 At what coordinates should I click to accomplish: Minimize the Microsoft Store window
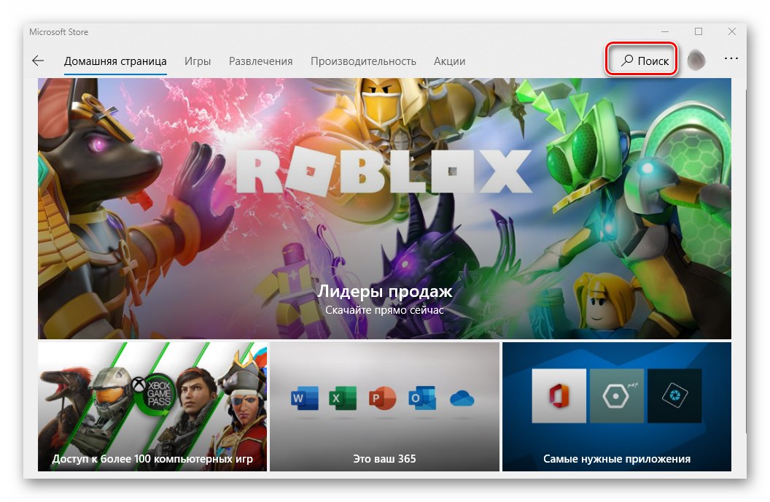click(665, 31)
